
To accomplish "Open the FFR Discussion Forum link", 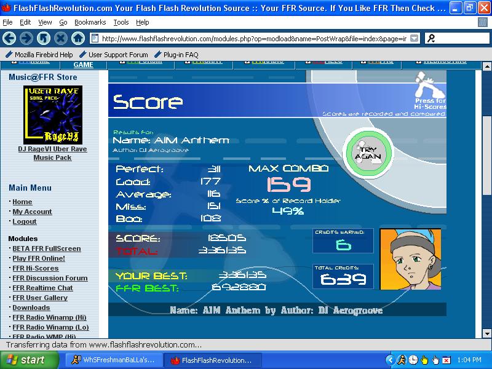I will coord(50,278).
